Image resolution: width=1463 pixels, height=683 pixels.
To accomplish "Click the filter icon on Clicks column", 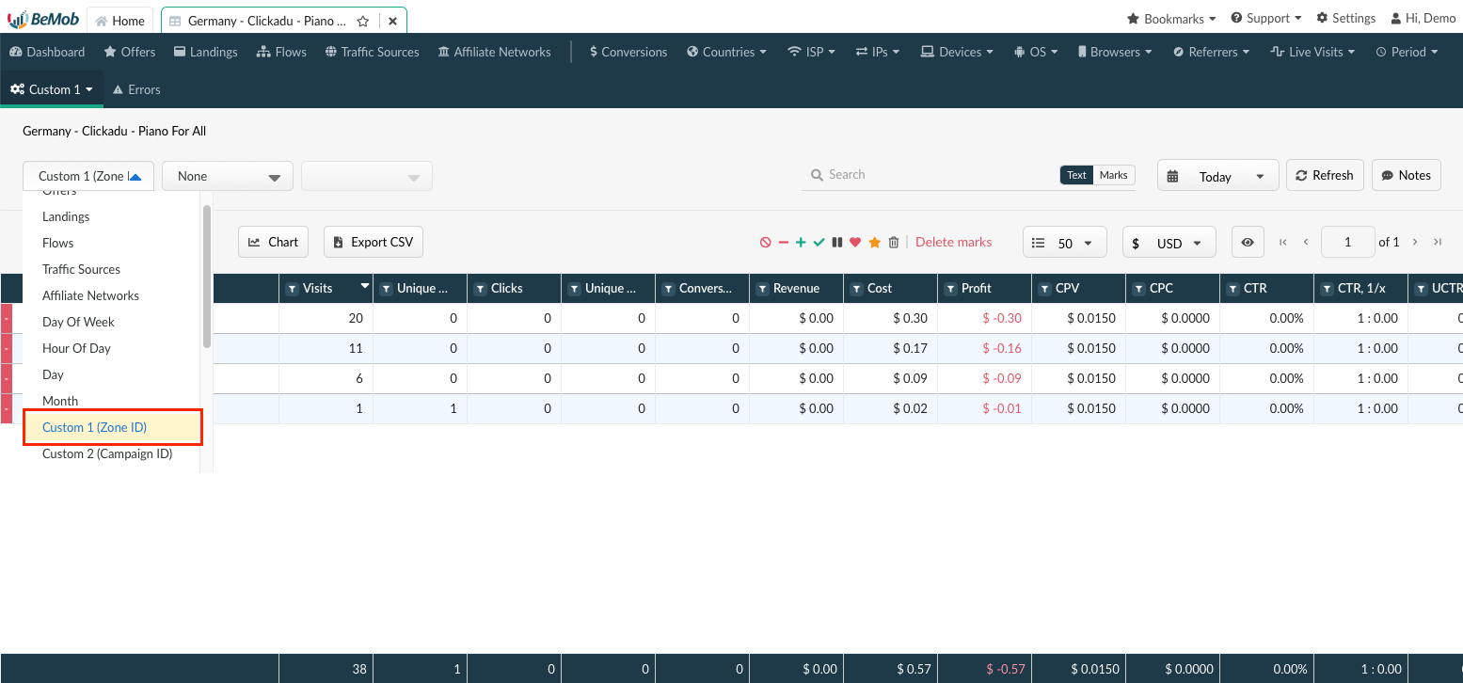I will (480, 289).
